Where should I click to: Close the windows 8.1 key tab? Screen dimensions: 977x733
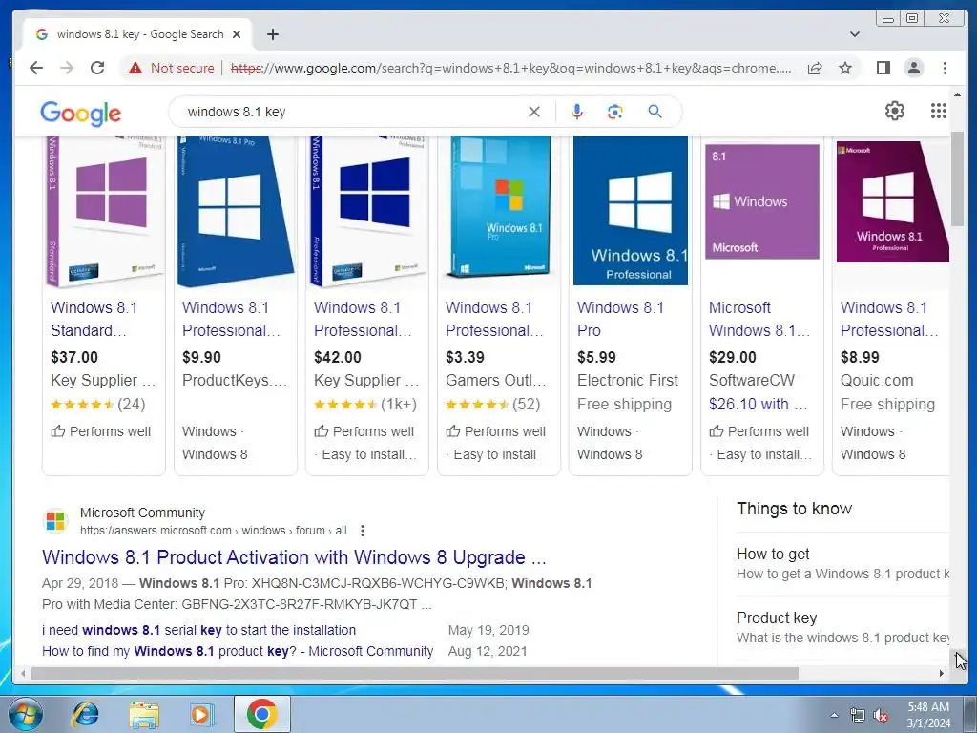click(x=237, y=34)
